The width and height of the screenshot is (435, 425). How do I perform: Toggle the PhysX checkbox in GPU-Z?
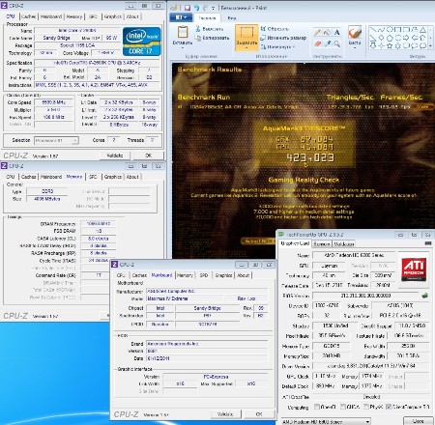pyautogui.click(x=366, y=407)
